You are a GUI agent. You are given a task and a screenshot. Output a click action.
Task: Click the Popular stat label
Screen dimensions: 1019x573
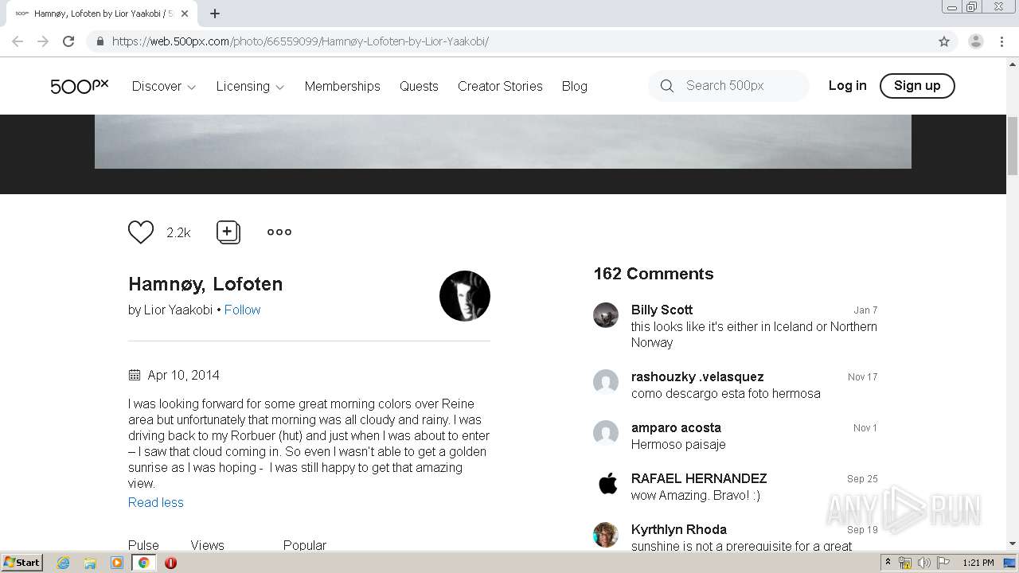pyautogui.click(x=305, y=545)
